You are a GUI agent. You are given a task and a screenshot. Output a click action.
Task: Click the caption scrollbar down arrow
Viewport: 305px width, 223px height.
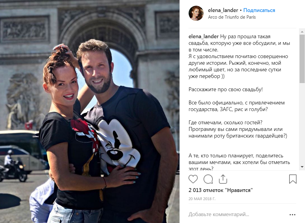point(302,167)
